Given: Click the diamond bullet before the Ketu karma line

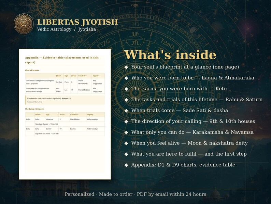Looking at the screenshot, I should [x=126, y=89].
